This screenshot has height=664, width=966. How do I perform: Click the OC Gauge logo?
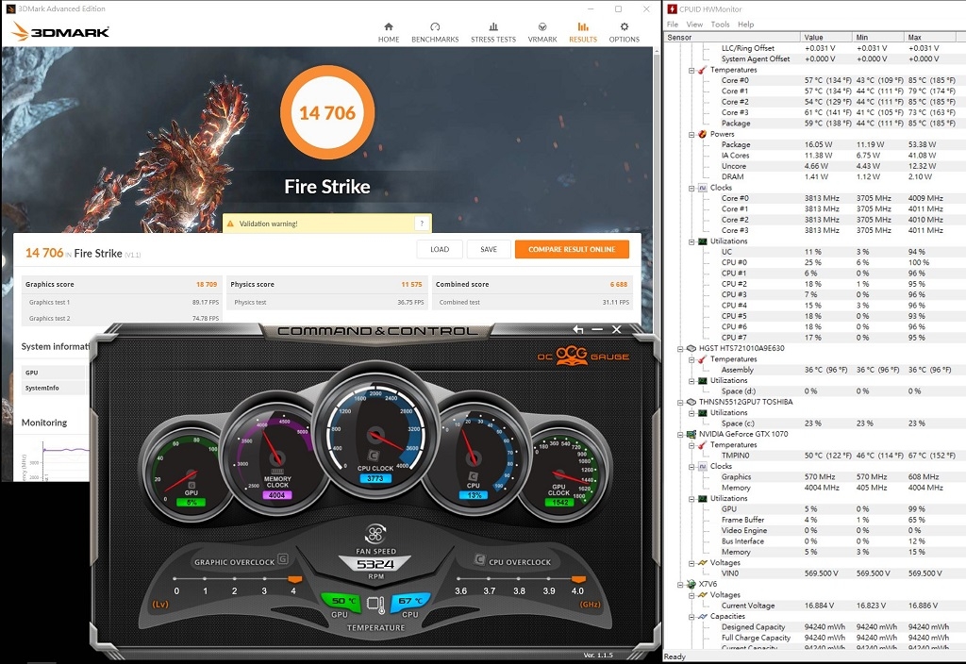click(583, 356)
